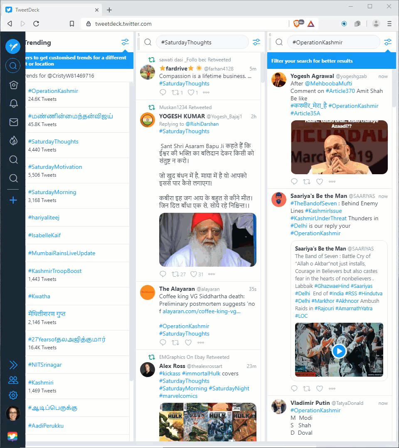Image resolution: width=399 pixels, height=448 pixels.
Task: Open more actions on Yogesh Agrawal tweet
Action: [x=332, y=181]
